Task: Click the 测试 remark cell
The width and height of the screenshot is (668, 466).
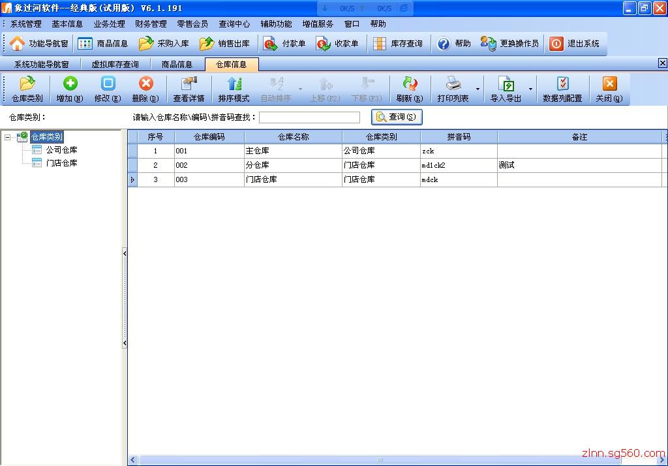Action: (x=579, y=165)
